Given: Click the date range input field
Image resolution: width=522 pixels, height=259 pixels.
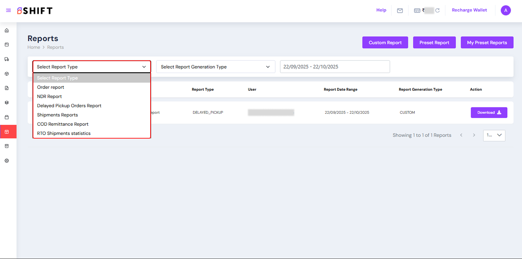Looking at the screenshot, I should pyautogui.click(x=334, y=67).
